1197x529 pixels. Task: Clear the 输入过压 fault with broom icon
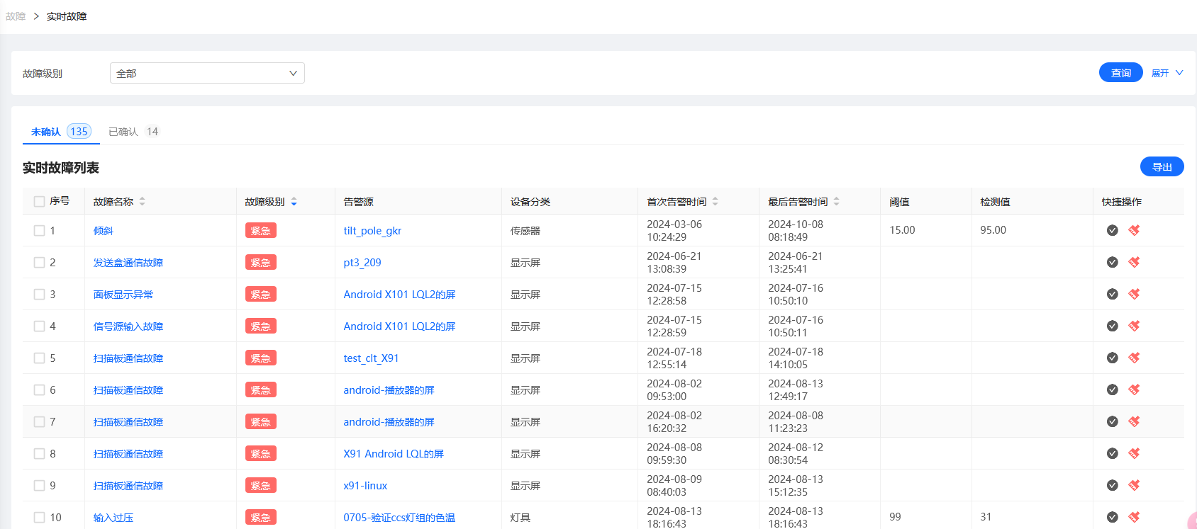click(1134, 517)
